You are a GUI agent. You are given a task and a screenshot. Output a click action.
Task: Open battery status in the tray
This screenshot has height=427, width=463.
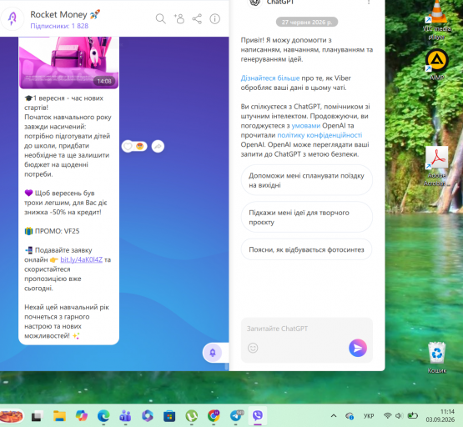pos(412,416)
